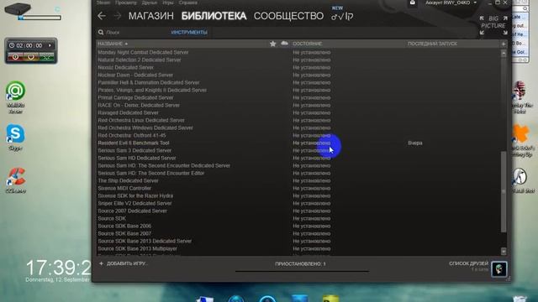Image resolution: width=538 pixels, height=302 pixels.
Task: Open the Steam inbox notifications icon
Action: [x=413, y=3]
